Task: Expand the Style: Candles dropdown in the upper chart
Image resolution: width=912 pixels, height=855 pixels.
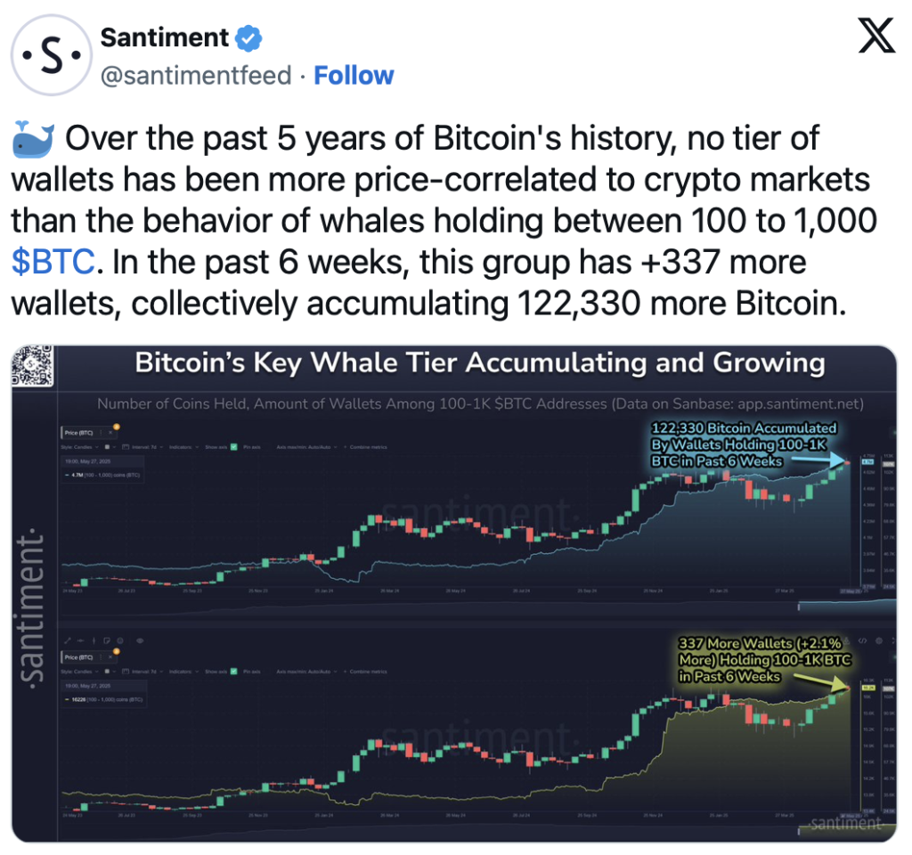Action: pyautogui.click(x=79, y=447)
